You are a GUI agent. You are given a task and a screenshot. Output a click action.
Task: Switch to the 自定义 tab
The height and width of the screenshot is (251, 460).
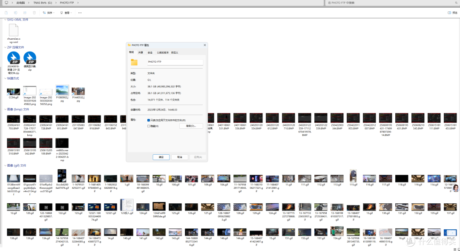pyautogui.click(x=175, y=52)
